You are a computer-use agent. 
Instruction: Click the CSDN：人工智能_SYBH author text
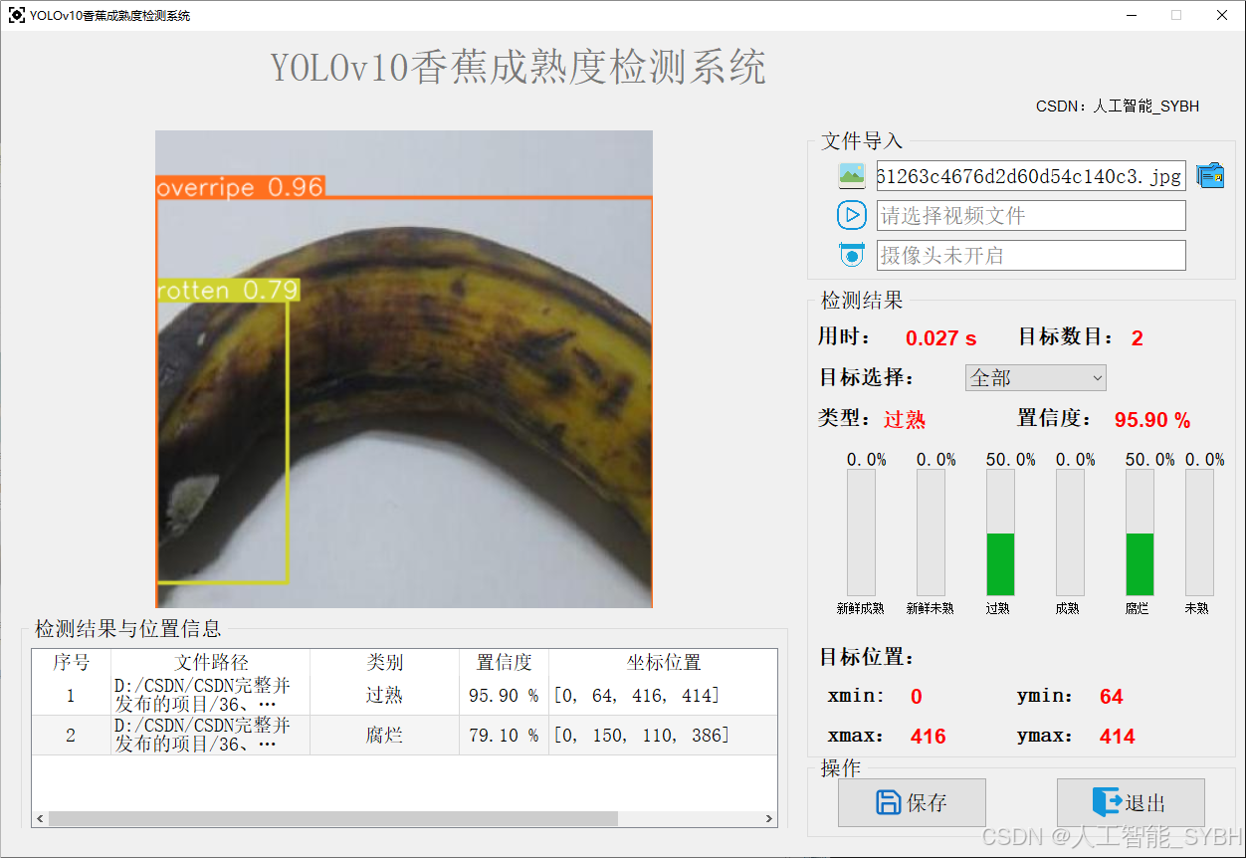click(x=1118, y=106)
